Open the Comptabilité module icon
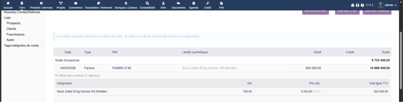 [147, 3]
